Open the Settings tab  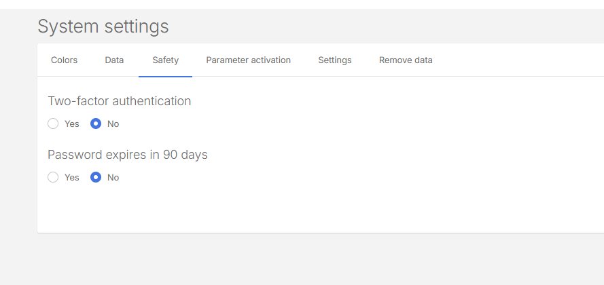(334, 60)
